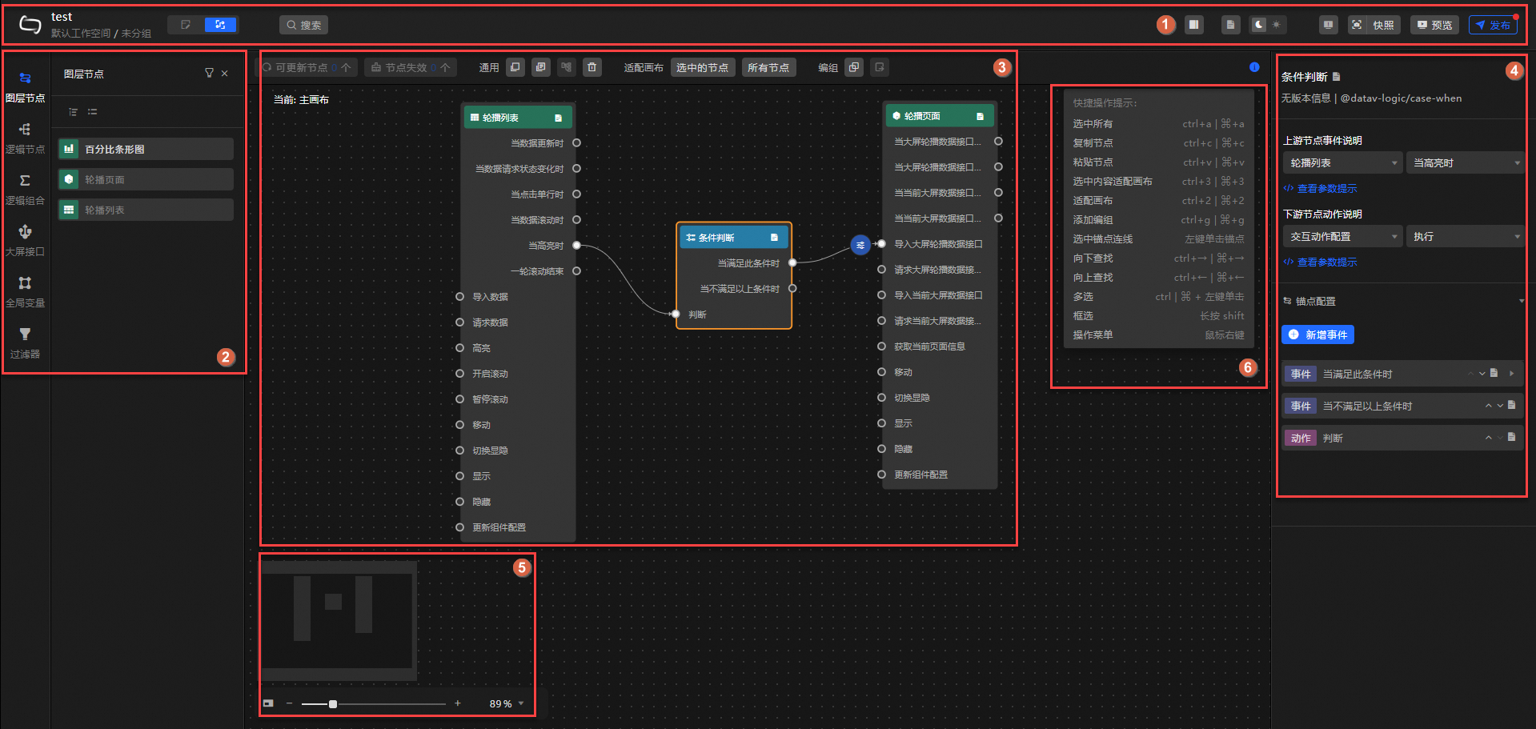
Task: Open the 执行 action dropdown
Action: click(x=1466, y=236)
